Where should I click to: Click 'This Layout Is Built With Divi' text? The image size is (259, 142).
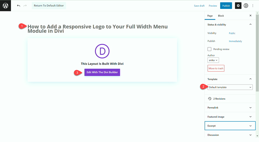(x=102, y=64)
